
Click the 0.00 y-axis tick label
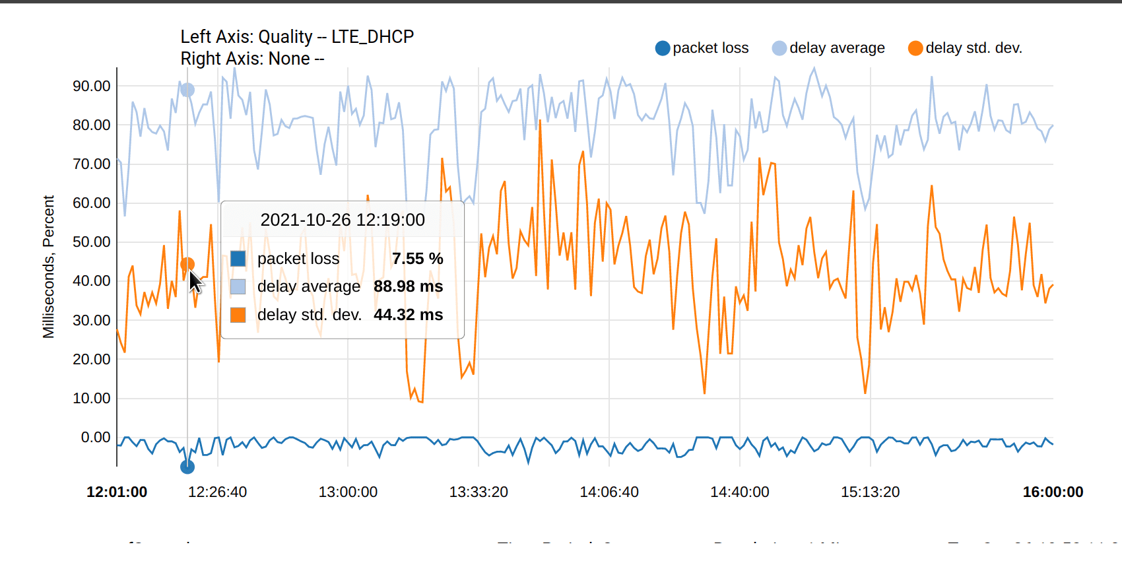(x=96, y=437)
